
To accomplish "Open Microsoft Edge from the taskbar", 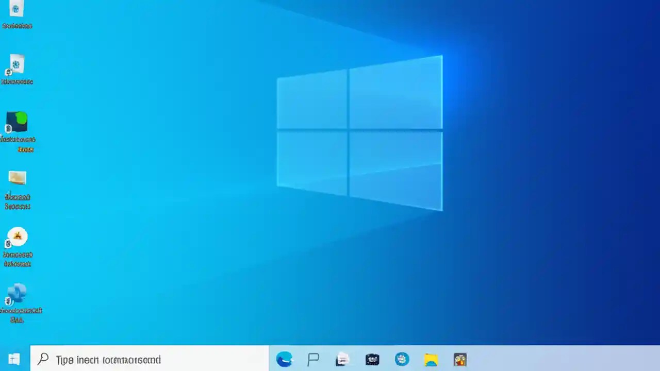I will coord(284,359).
